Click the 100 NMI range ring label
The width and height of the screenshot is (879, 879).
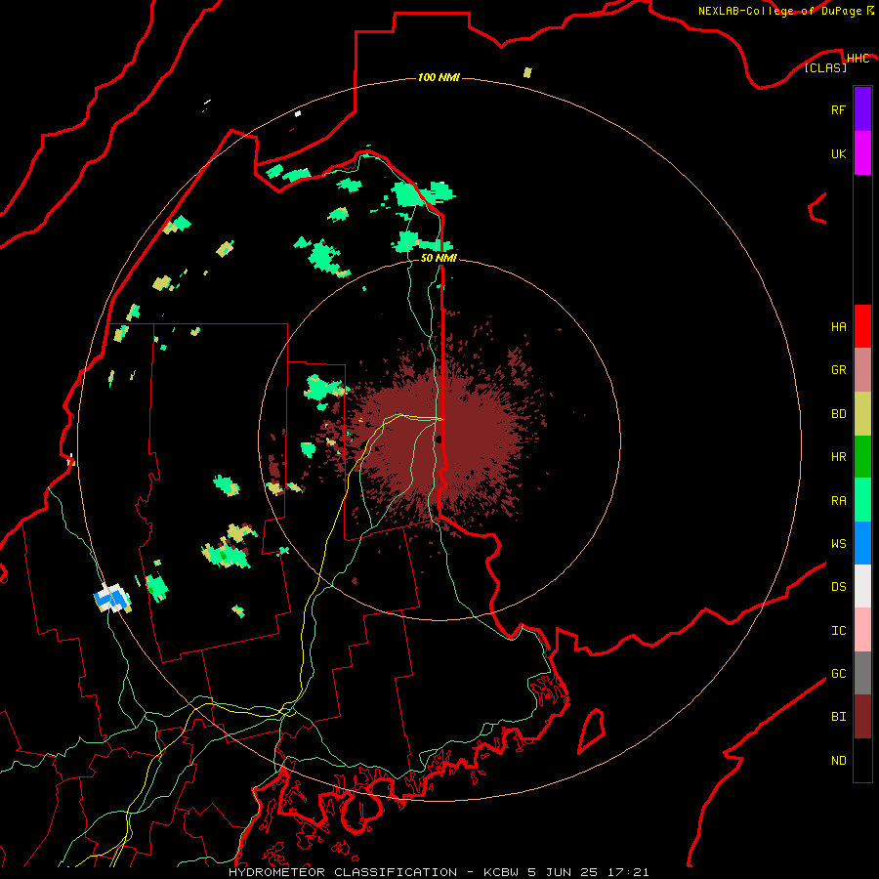(x=439, y=77)
